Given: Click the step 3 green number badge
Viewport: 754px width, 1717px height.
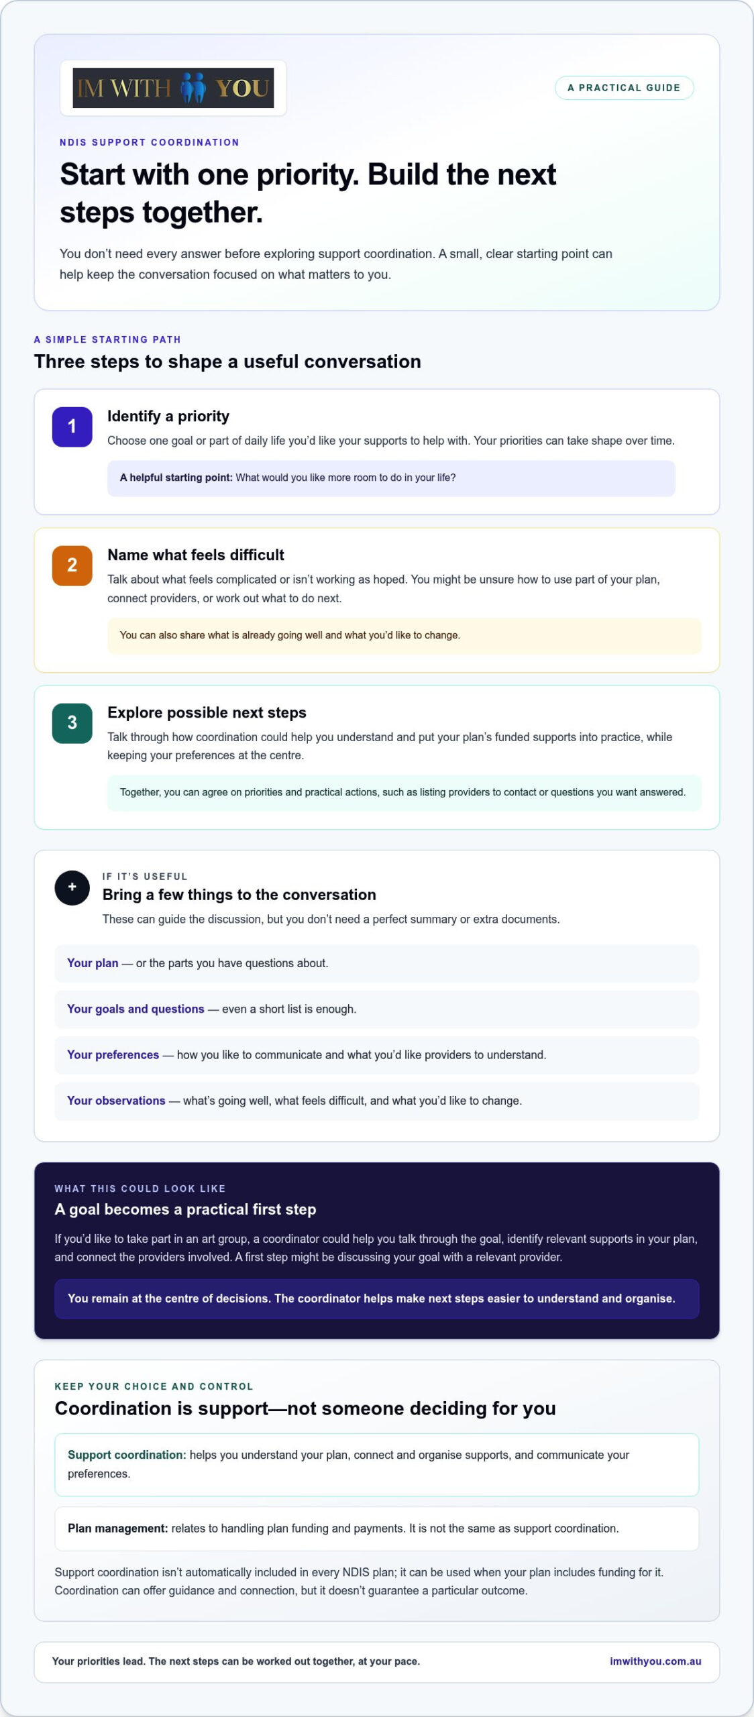Looking at the screenshot, I should point(72,723).
